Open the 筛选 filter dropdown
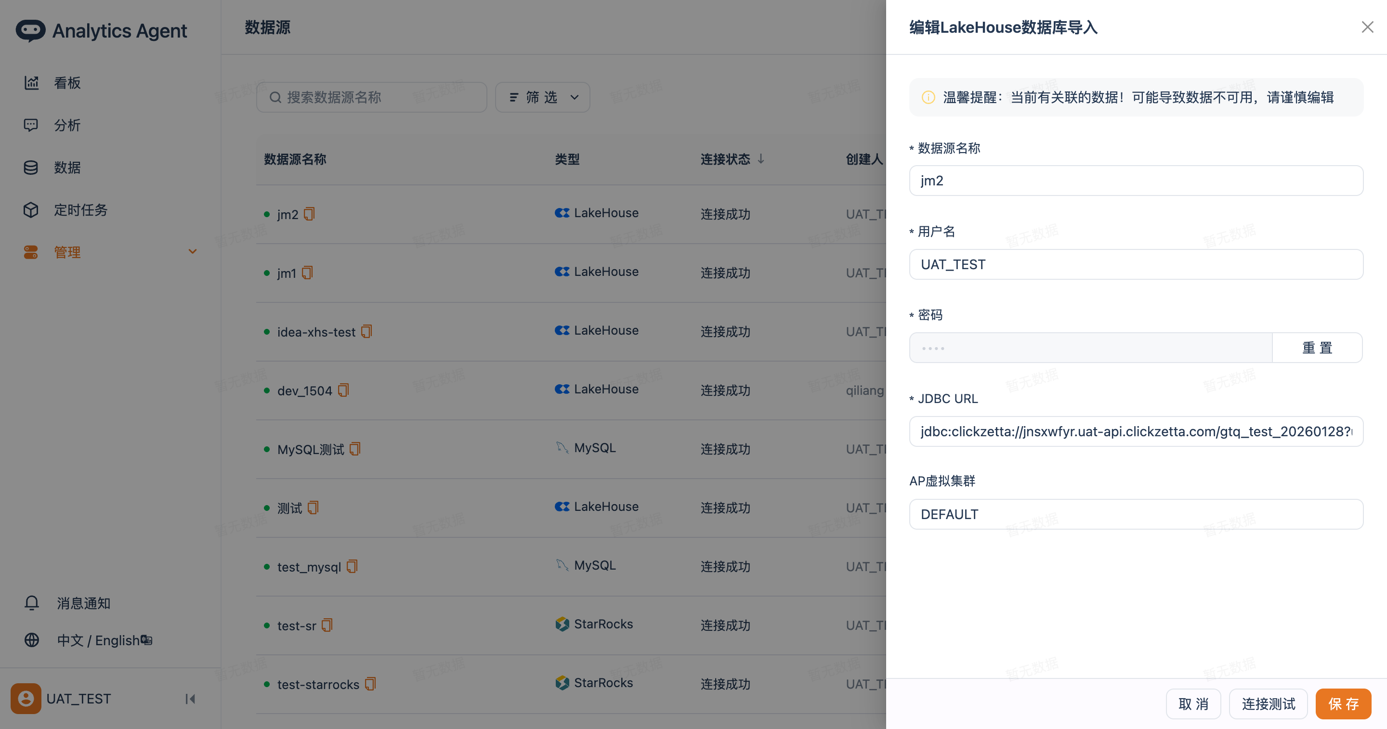This screenshot has width=1387, height=729. coord(542,97)
